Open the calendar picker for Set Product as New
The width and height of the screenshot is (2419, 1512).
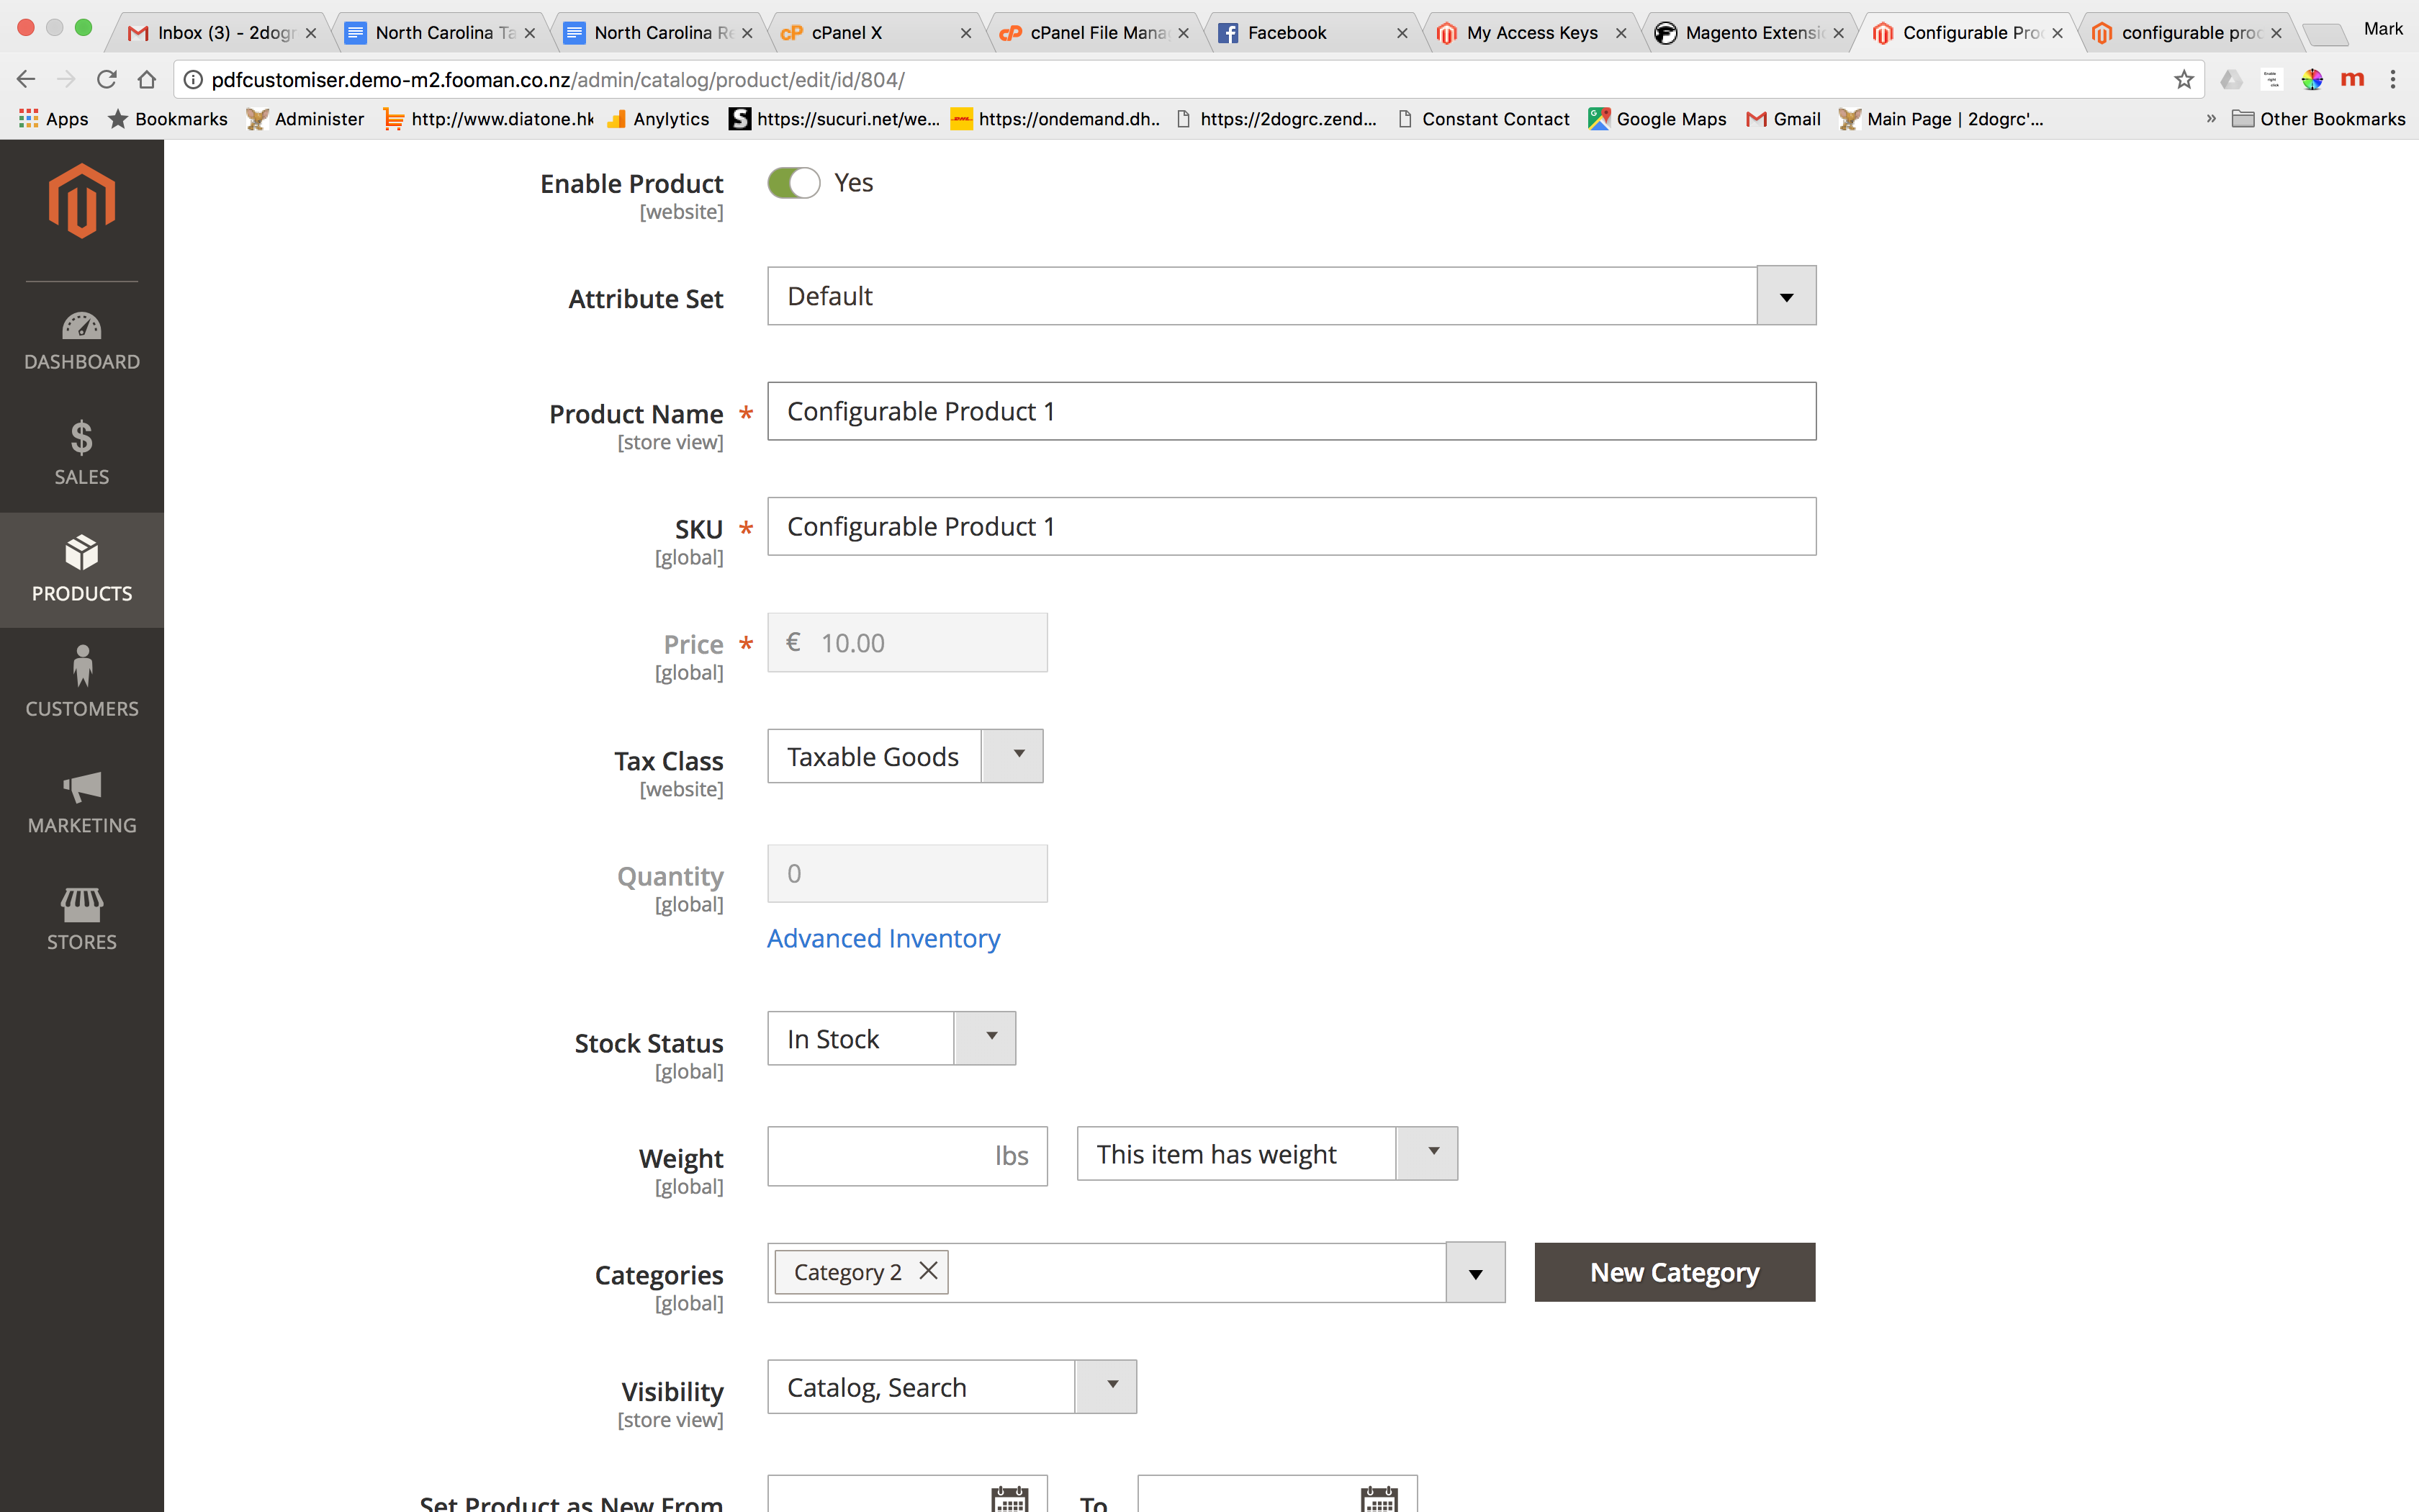click(x=1011, y=1499)
